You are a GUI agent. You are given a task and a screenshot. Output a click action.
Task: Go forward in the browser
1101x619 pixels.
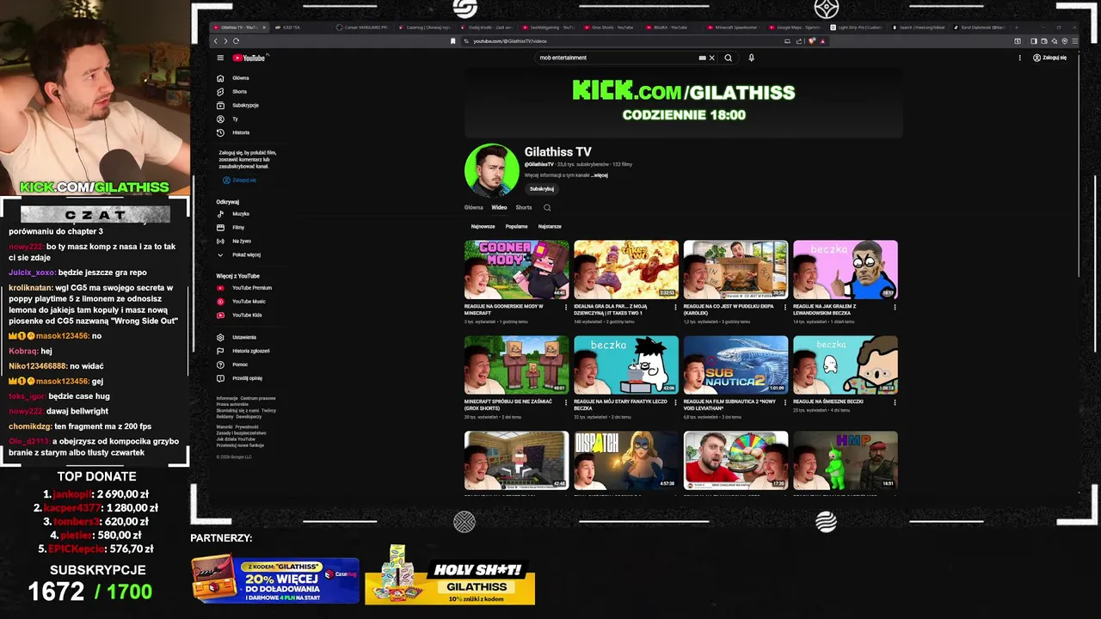pos(225,40)
